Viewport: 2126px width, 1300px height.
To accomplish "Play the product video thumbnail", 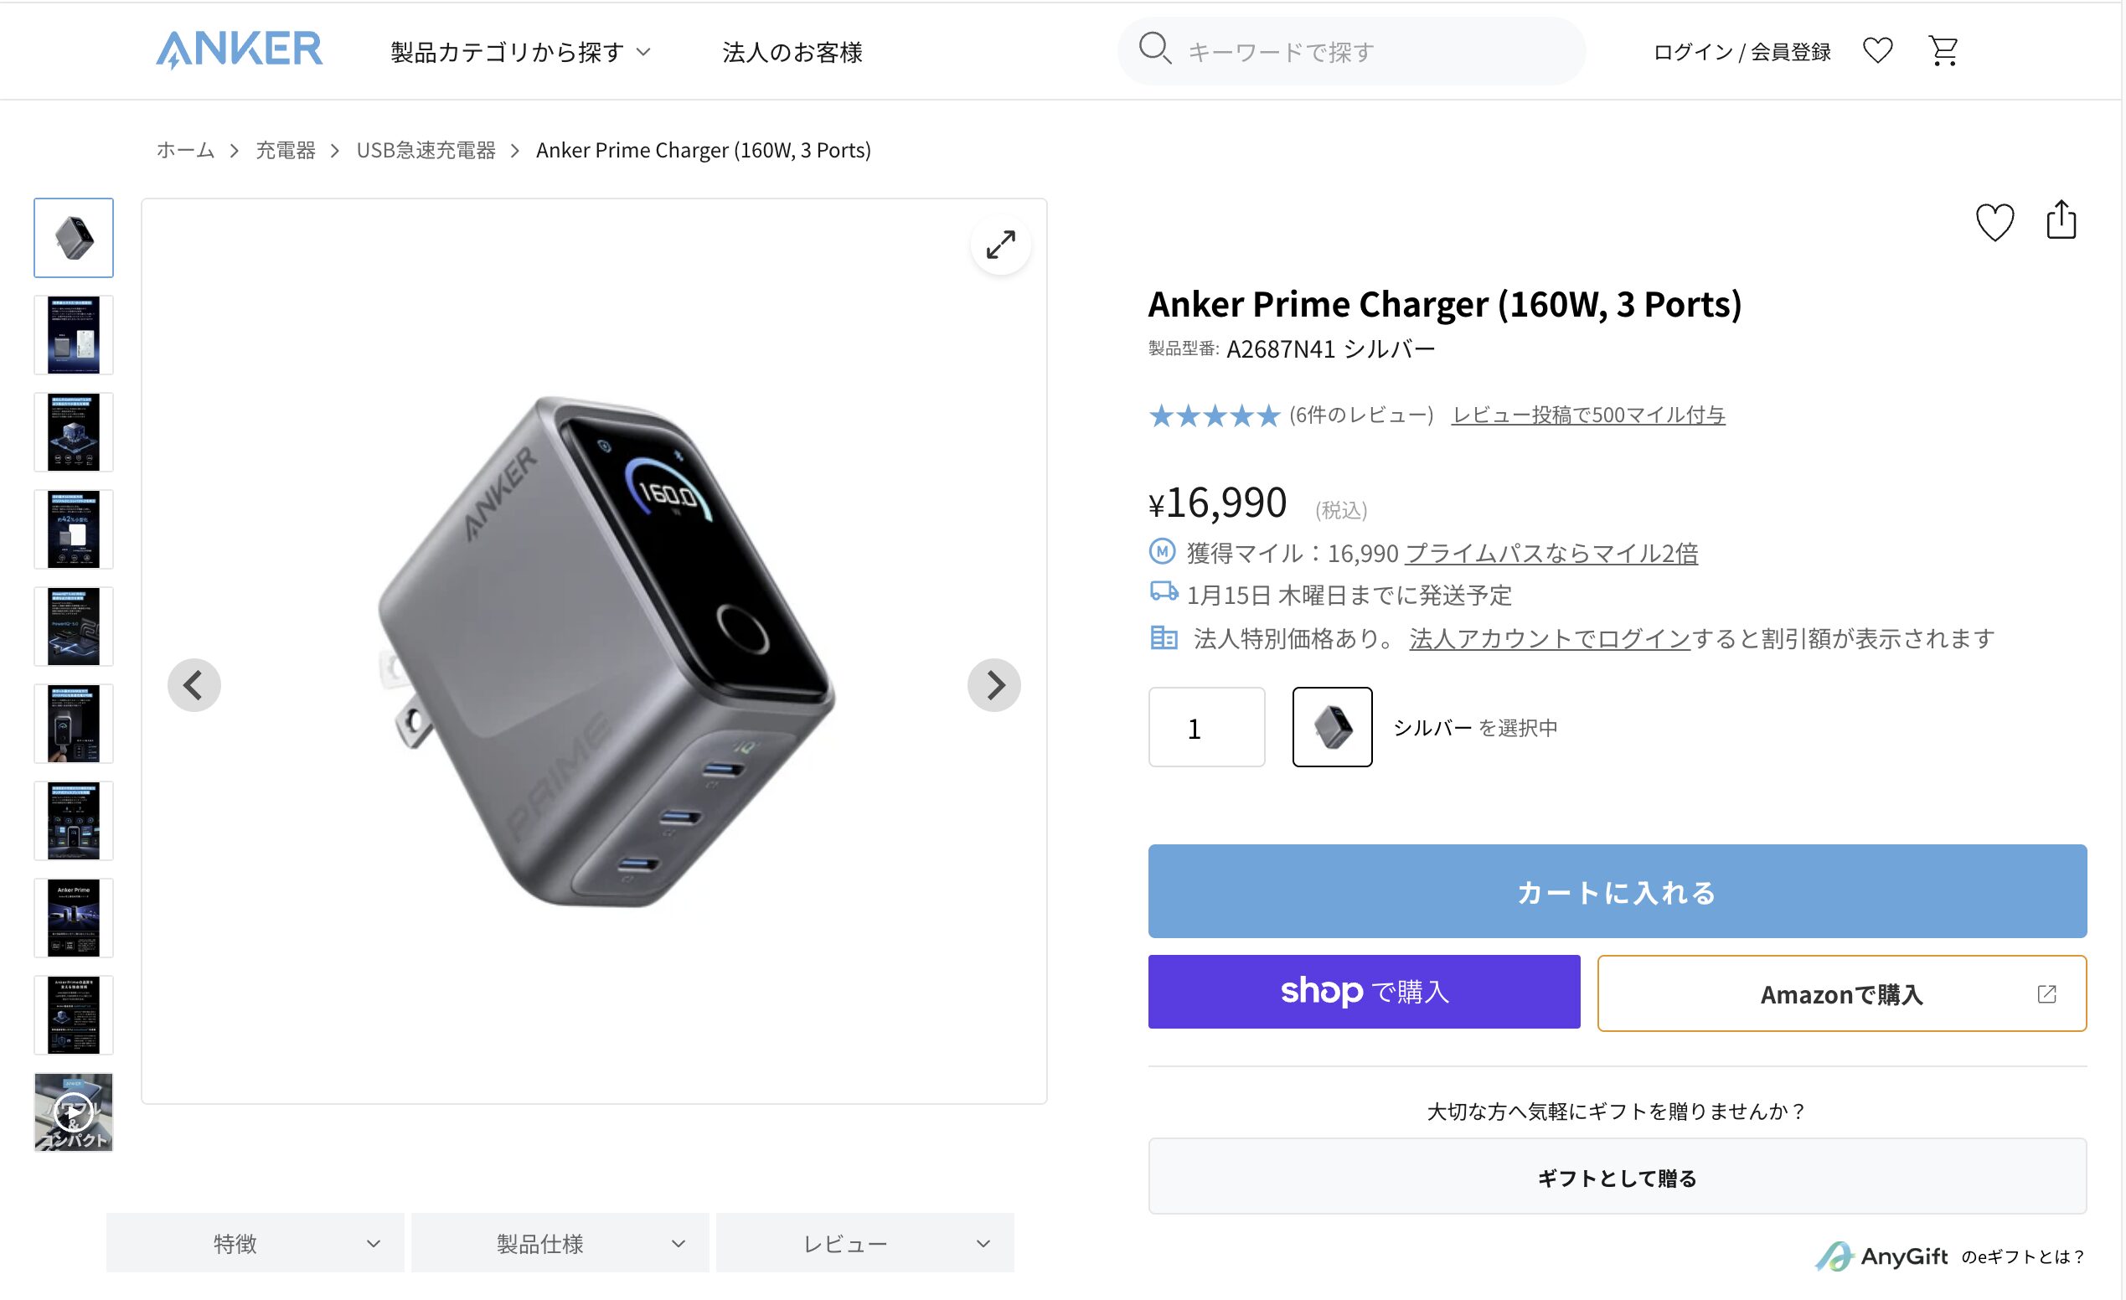I will [x=74, y=1112].
